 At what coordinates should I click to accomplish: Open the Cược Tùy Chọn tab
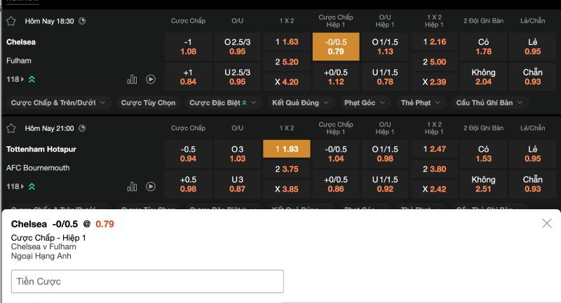148,103
